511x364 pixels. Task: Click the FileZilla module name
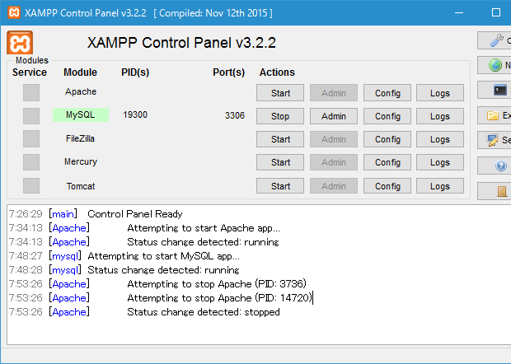pyautogui.click(x=80, y=138)
